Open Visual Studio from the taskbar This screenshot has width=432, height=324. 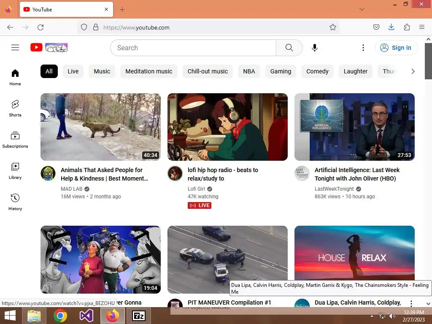86,316
